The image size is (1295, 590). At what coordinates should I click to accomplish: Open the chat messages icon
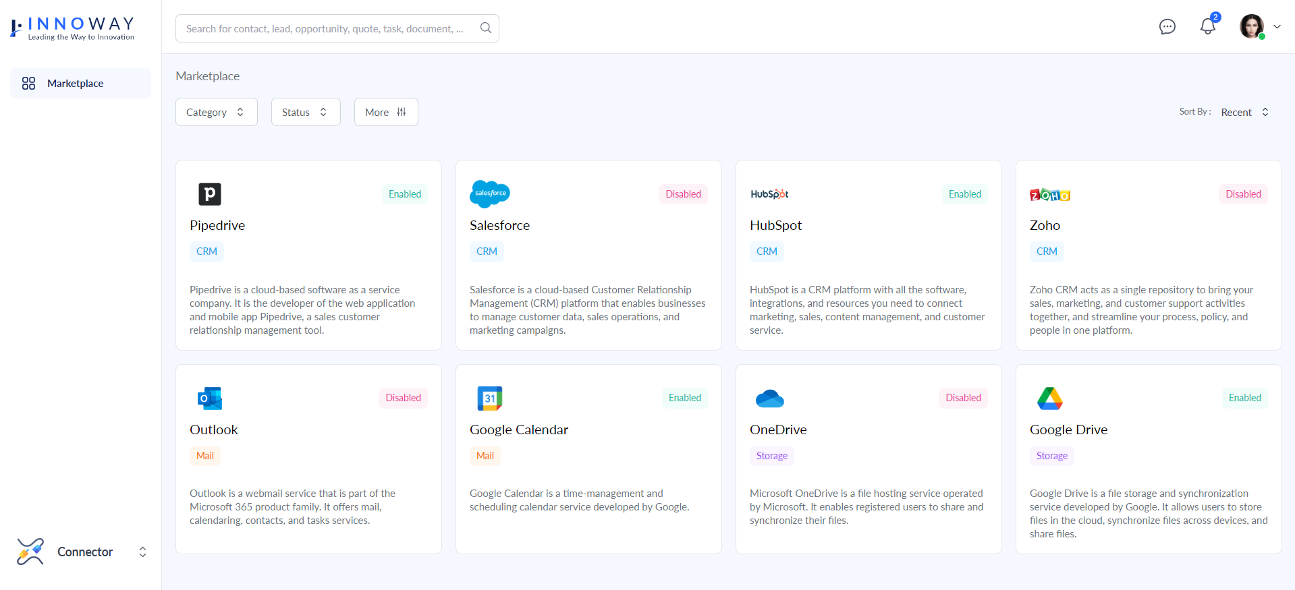pos(1167,27)
